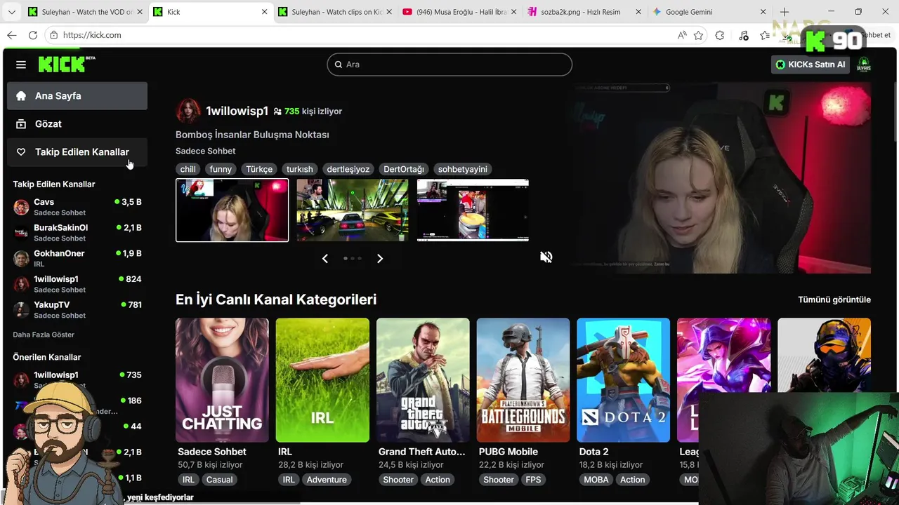Screen dimensions: 899x505
Task: Open a new browser tab
Action: click(x=785, y=12)
